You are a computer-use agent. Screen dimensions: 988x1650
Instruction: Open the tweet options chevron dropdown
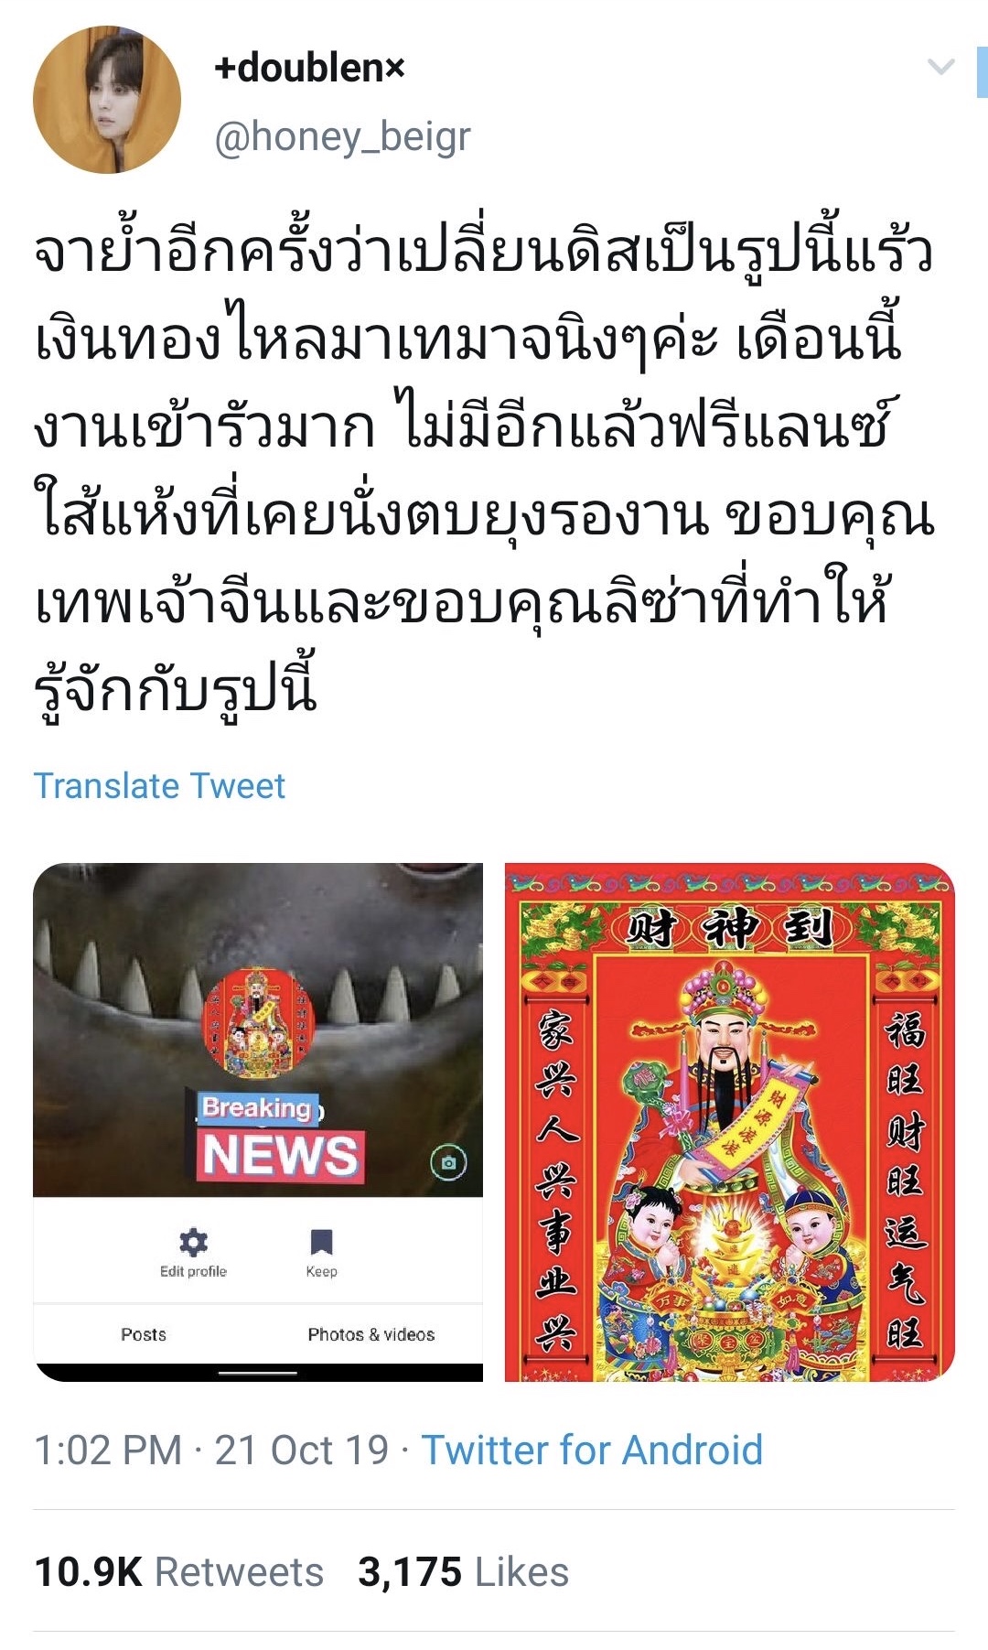tap(940, 67)
